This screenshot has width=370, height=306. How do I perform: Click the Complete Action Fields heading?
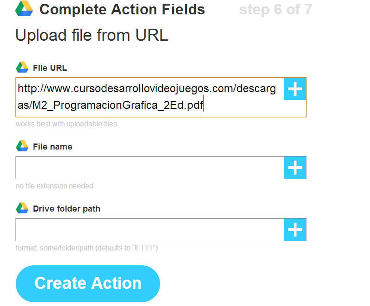click(122, 9)
